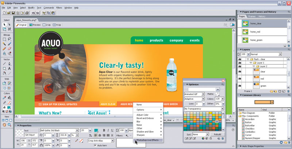The height and width of the screenshot is (149, 292).
Task: Select the Knife tool
Action: 9,73
